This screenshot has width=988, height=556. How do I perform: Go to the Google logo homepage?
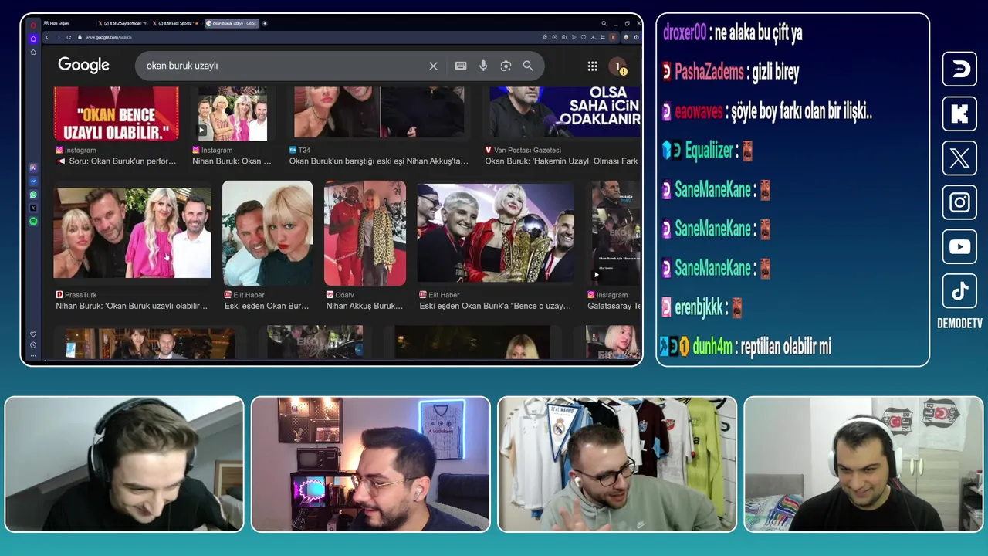(x=83, y=66)
